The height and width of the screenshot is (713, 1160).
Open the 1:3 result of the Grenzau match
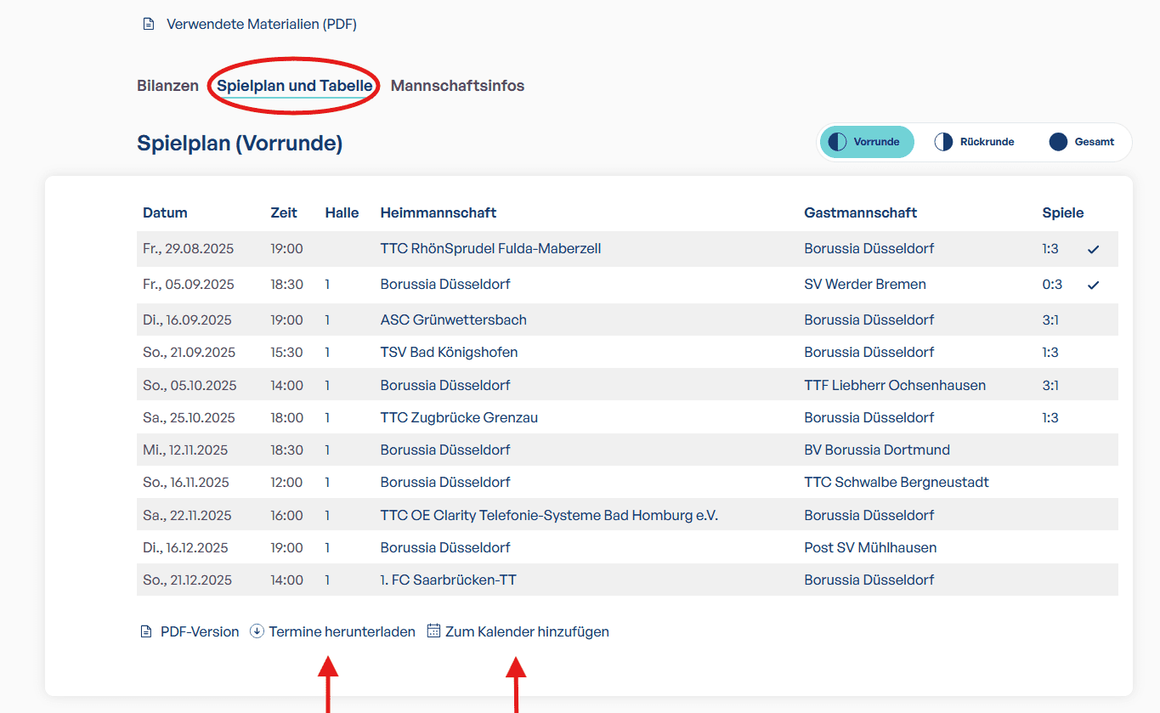(1050, 418)
